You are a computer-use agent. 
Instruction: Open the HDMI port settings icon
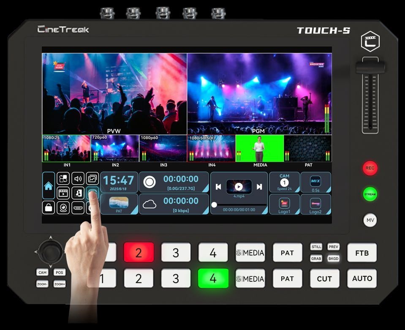tap(78, 207)
